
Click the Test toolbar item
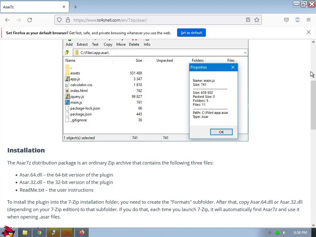coord(95,44)
